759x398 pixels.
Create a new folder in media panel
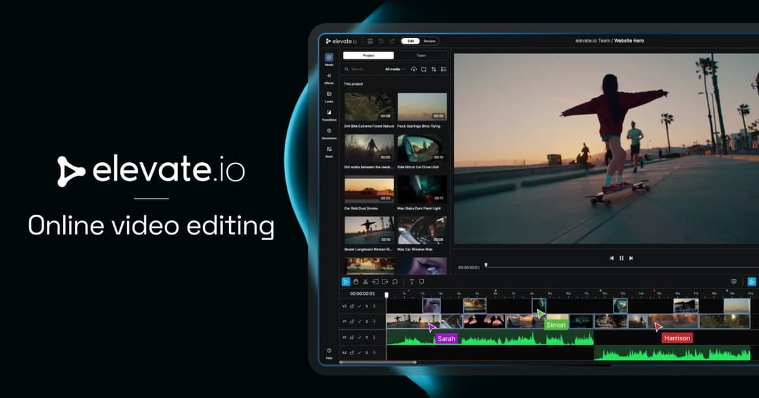(424, 69)
